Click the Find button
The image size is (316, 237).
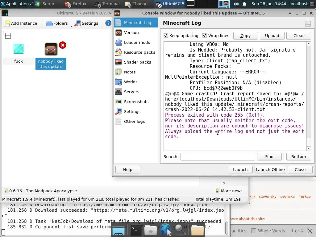269,156
